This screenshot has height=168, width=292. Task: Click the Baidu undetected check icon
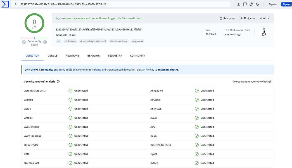click(x=197, y=136)
